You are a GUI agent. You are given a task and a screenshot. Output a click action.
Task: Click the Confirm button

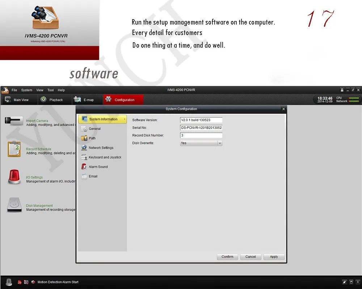tap(227, 257)
